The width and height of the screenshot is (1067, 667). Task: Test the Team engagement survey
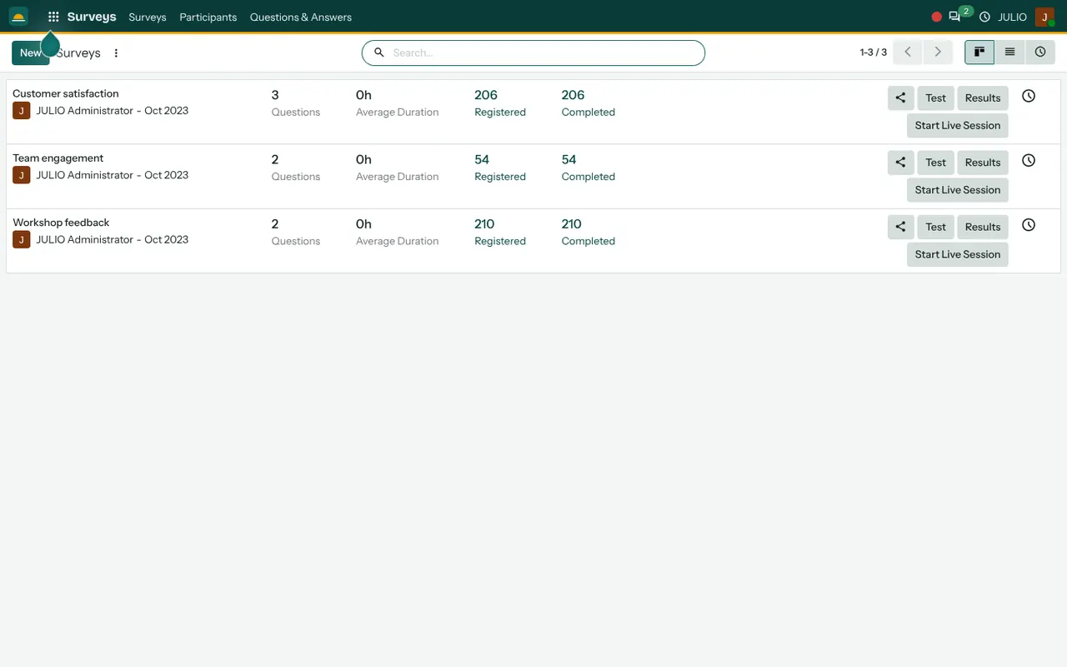point(936,163)
